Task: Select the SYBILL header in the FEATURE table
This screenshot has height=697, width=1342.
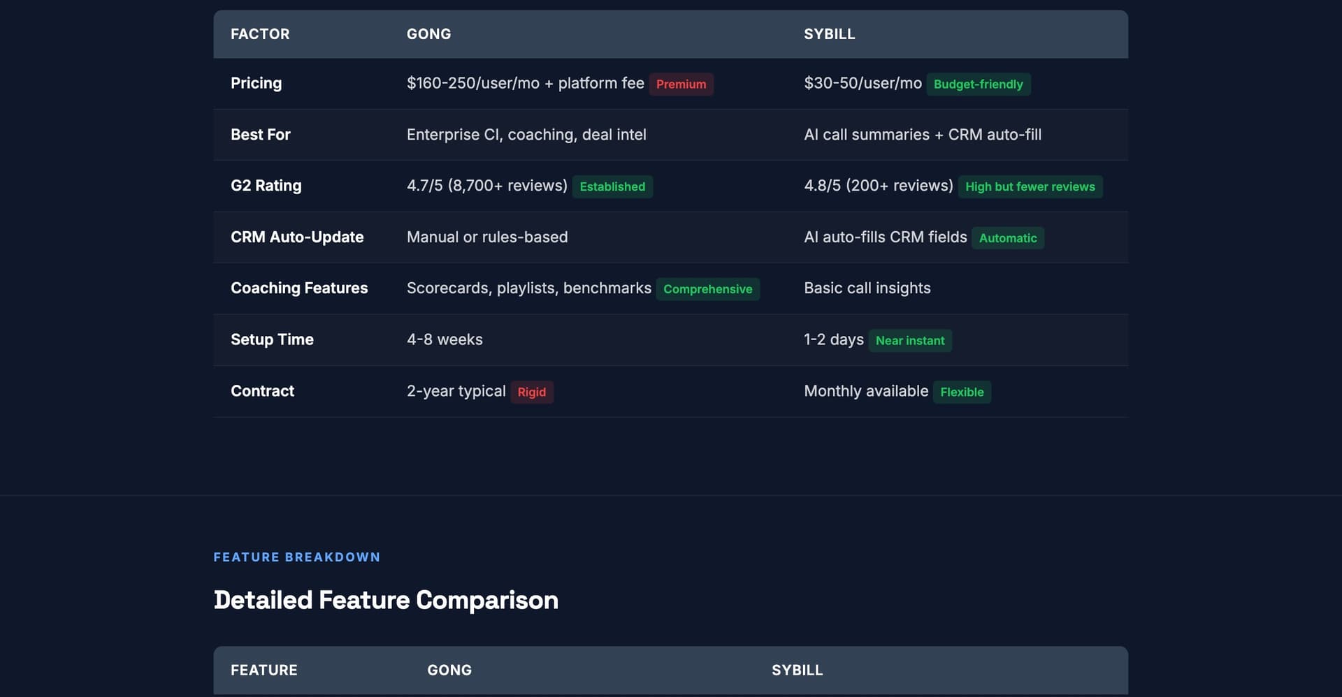Action: pyautogui.click(x=797, y=670)
